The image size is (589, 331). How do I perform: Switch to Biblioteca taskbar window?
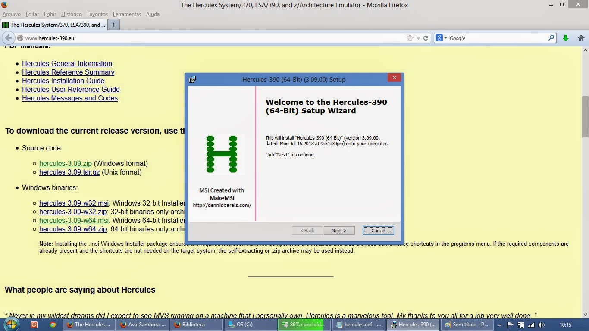196,325
